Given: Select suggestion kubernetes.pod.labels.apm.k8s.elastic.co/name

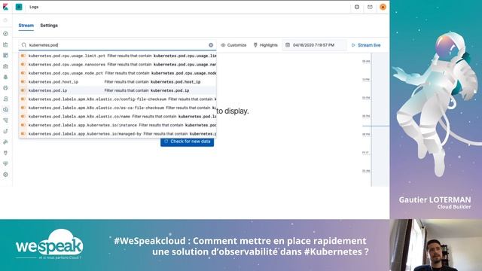Looking at the screenshot, I should coord(117,116).
